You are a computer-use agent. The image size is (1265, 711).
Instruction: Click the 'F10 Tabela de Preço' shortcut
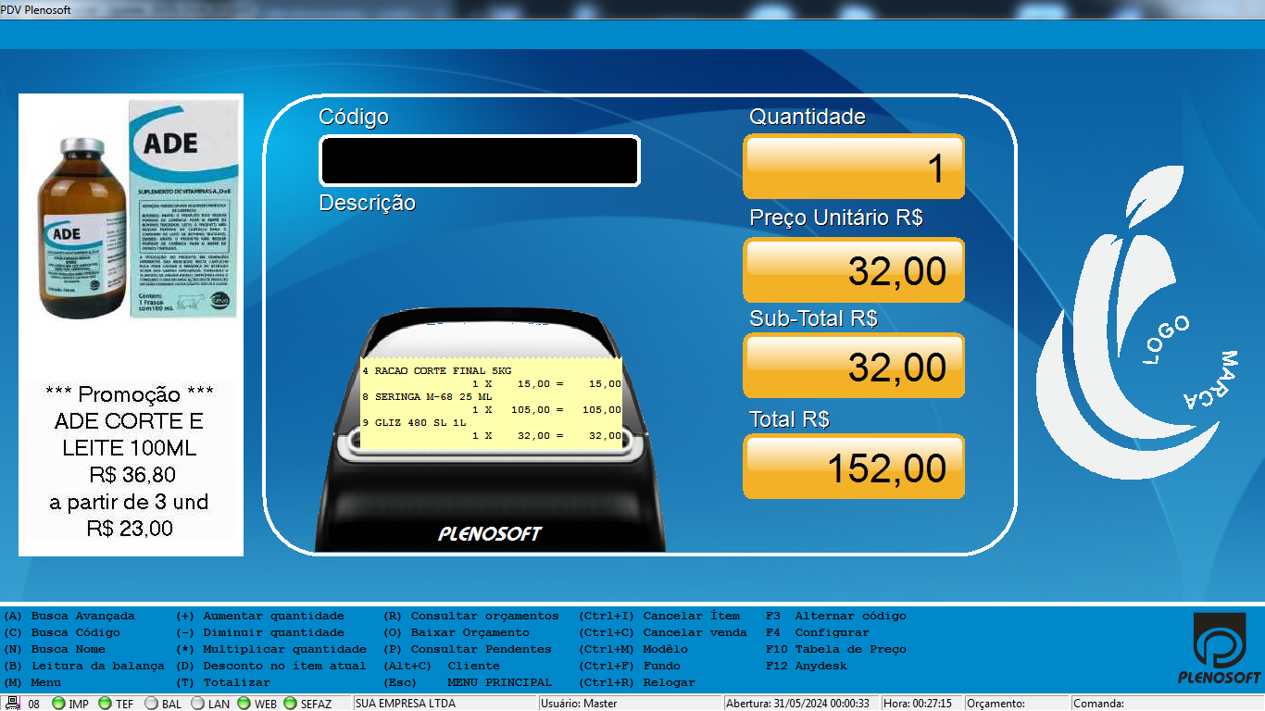click(x=837, y=649)
